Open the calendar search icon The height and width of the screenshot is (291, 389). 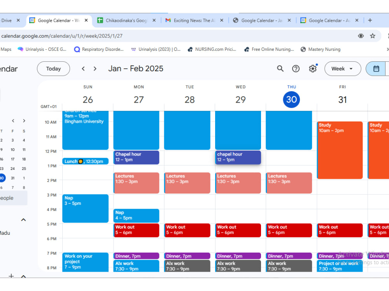click(280, 69)
